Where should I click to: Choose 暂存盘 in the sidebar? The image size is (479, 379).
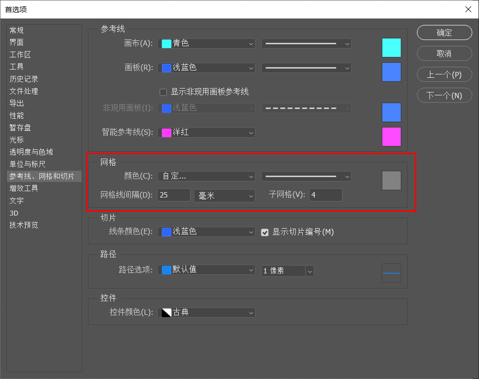click(20, 127)
